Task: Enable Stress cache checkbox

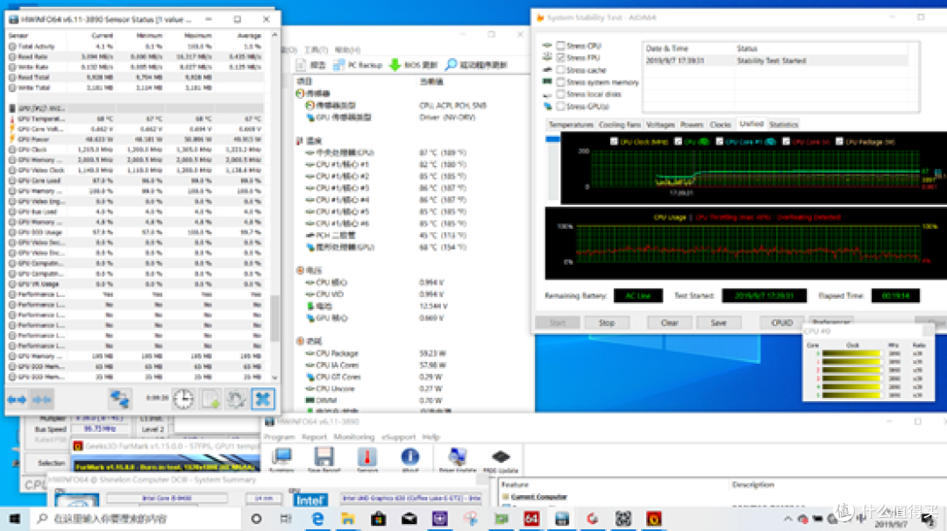Action: coord(560,70)
